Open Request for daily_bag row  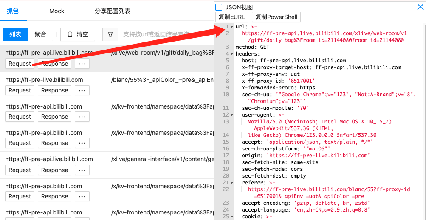point(20,64)
